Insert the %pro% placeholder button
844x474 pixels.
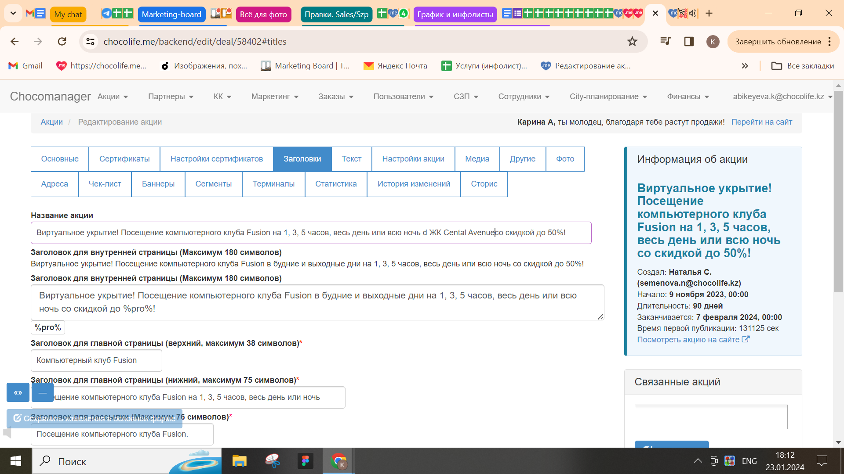(48, 327)
